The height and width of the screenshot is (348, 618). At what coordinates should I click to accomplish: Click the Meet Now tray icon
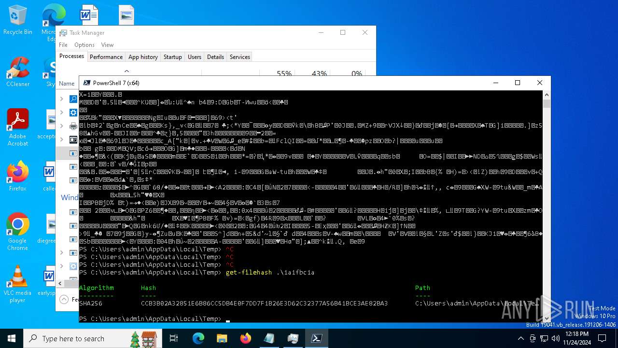pos(533,338)
